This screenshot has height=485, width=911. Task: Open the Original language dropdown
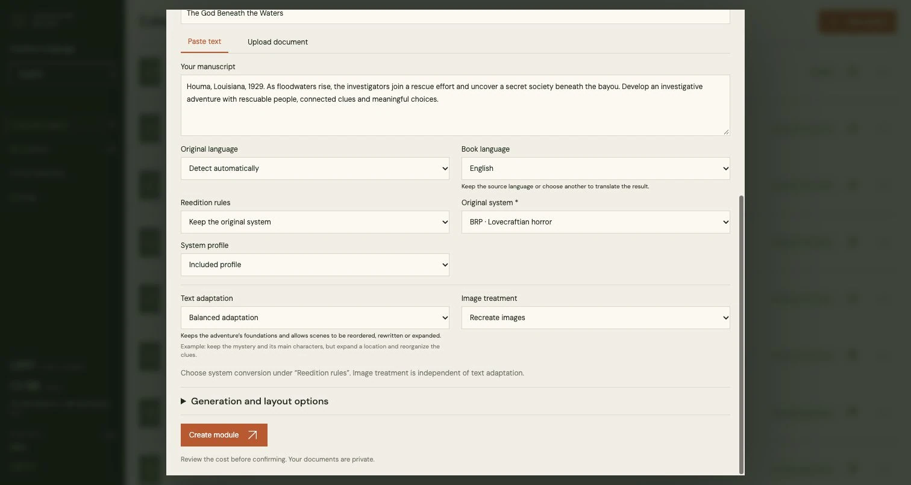tap(315, 168)
